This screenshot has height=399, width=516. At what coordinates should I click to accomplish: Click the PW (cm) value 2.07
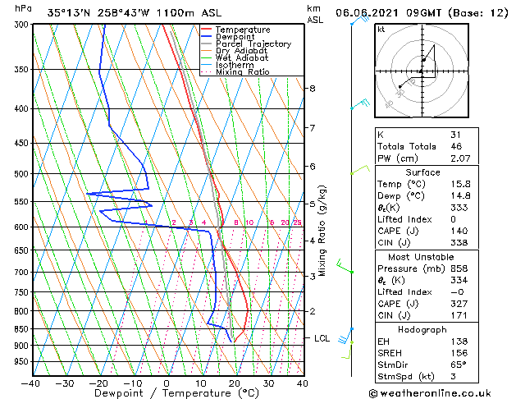tap(460, 158)
